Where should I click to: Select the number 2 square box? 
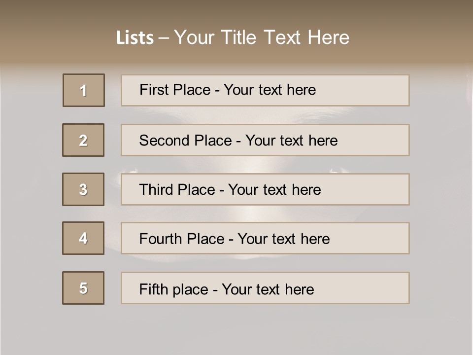[x=83, y=140]
